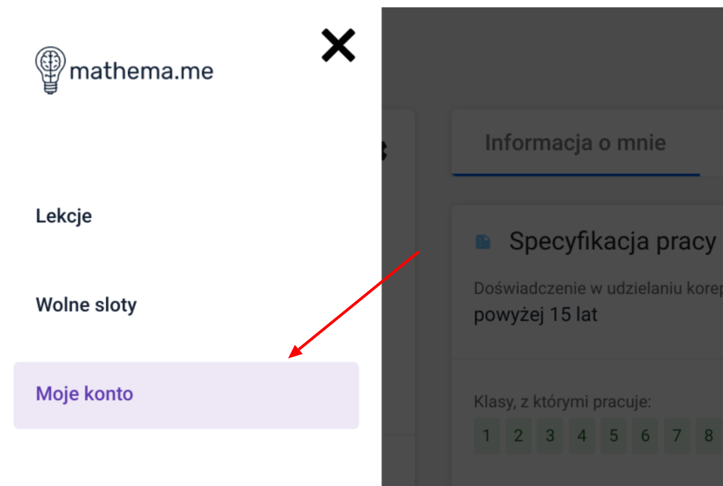723x486 pixels.
Task: Select class number 6 chip
Action: tap(645, 436)
